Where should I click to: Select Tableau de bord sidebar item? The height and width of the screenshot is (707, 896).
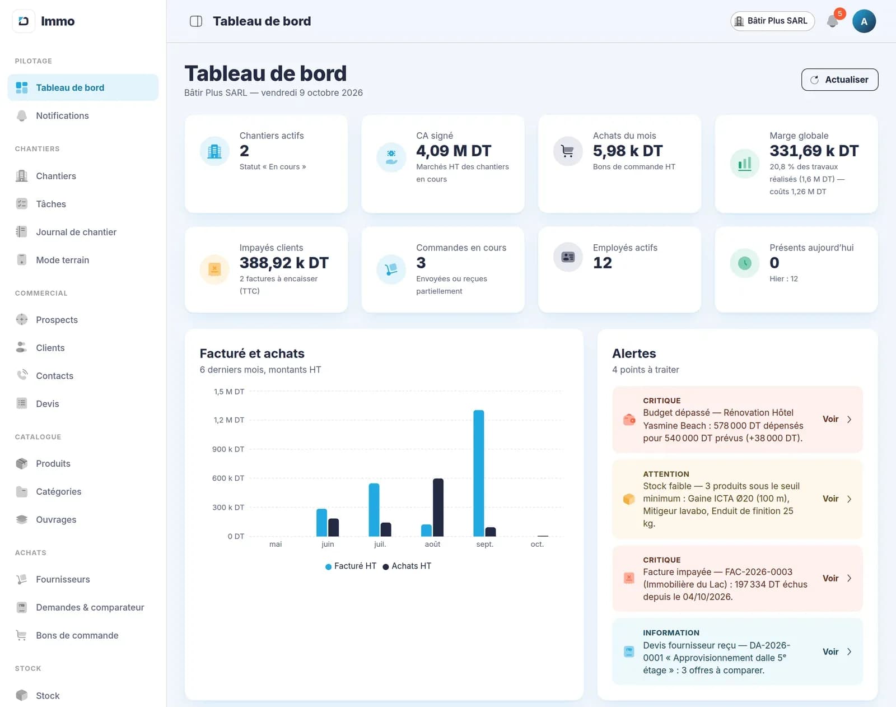click(83, 87)
